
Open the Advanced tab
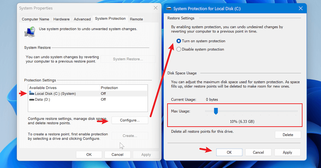pos(82,19)
